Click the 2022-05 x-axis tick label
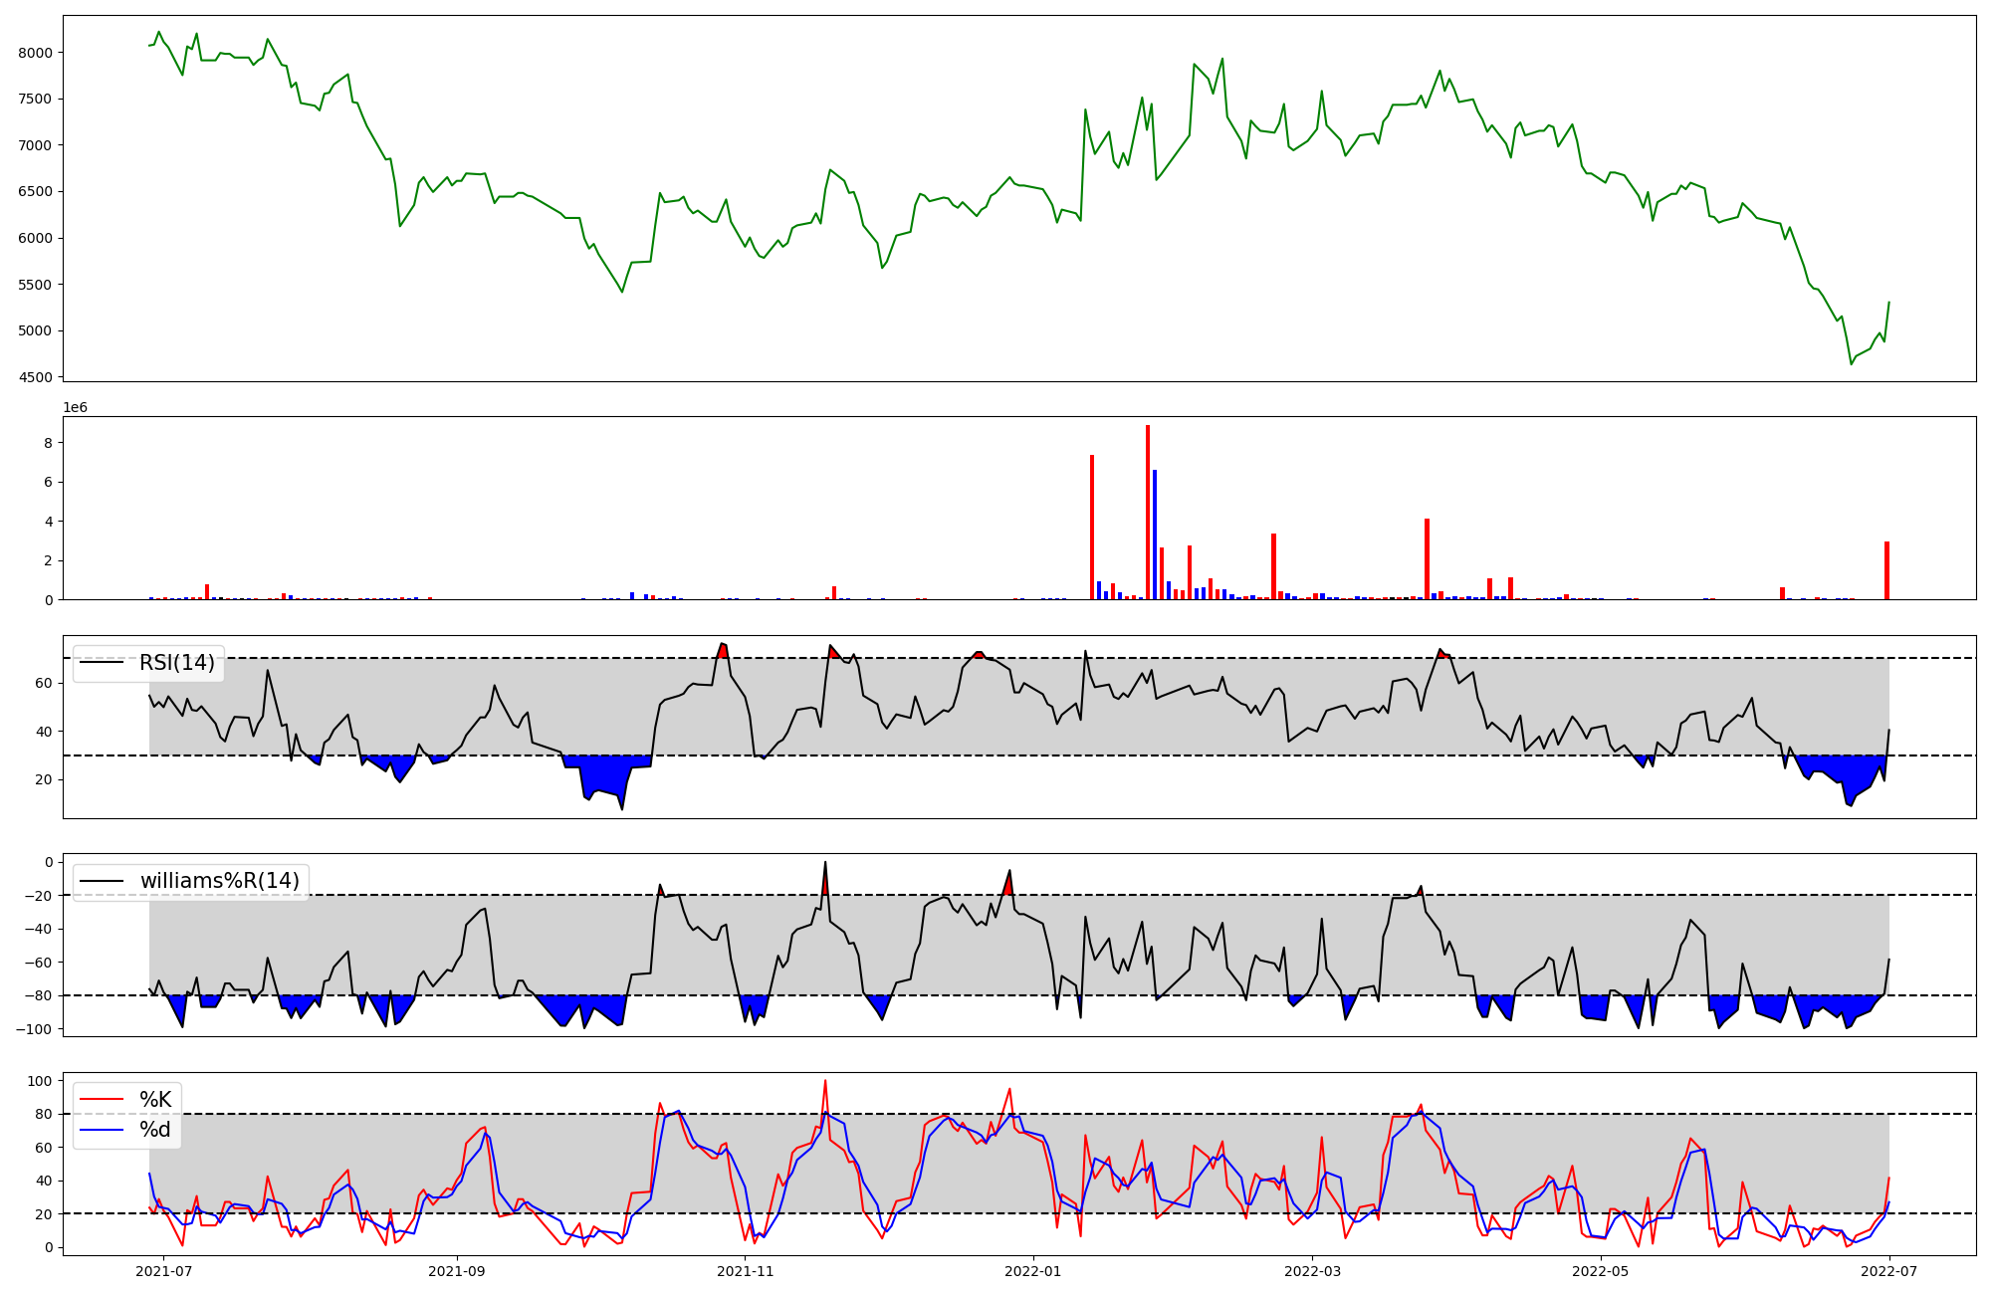 pyautogui.click(x=1601, y=1271)
